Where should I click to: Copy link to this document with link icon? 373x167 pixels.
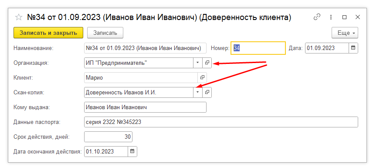tap(317, 17)
